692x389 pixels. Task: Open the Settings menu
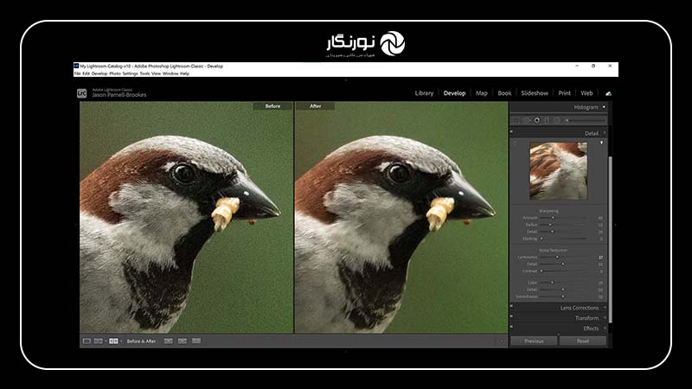coord(131,73)
